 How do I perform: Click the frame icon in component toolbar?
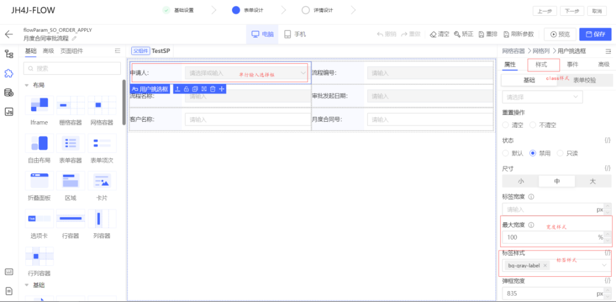pyautogui.click(x=204, y=89)
